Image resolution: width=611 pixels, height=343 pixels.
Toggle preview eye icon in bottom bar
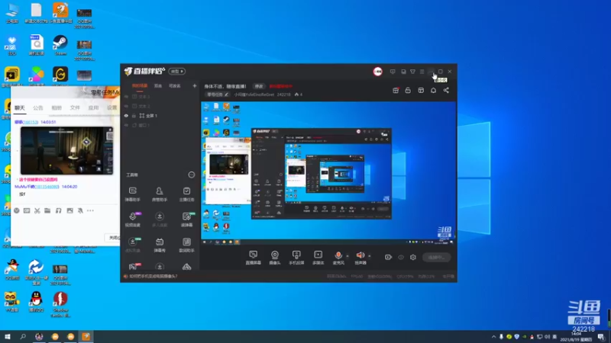click(x=401, y=257)
